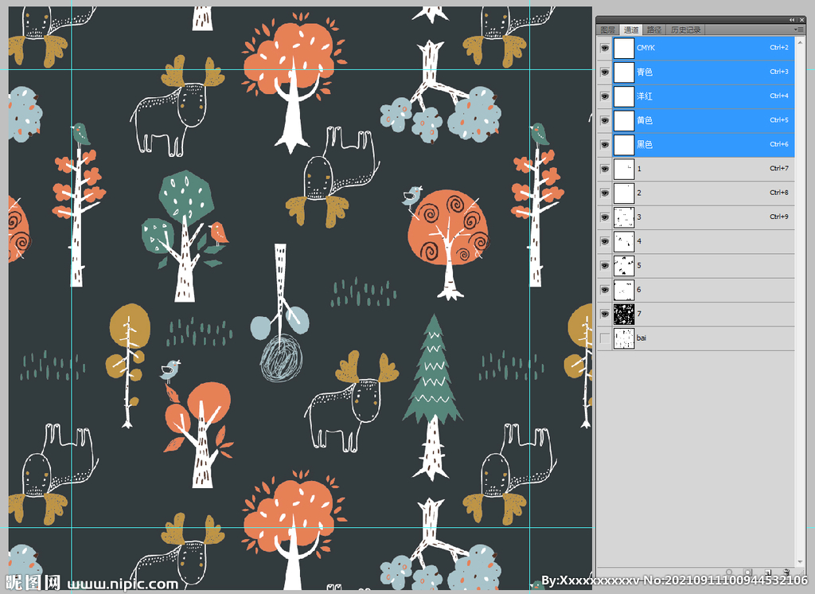Collapse panel with double-arrow icon
This screenshot has width=815, height=594.
[x=792, y=20]
